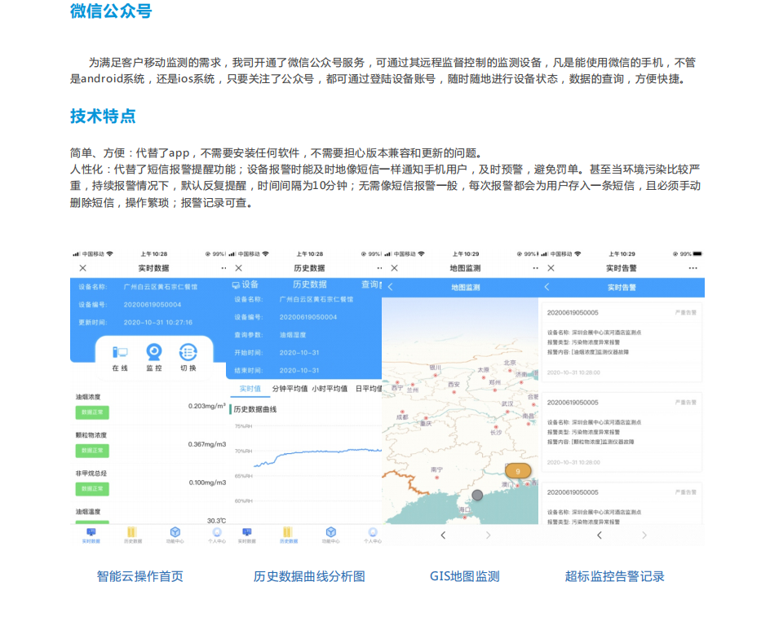Tap the 监控 monitoring camera icon
This screenshot has height=639, width=770.
point(153,357)
